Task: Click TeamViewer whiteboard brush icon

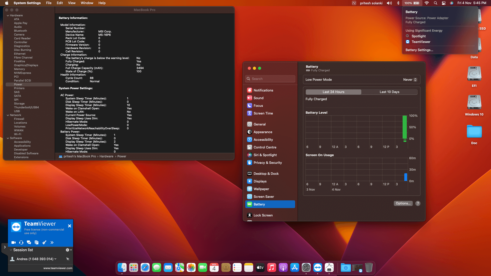Action: (44, 243)
